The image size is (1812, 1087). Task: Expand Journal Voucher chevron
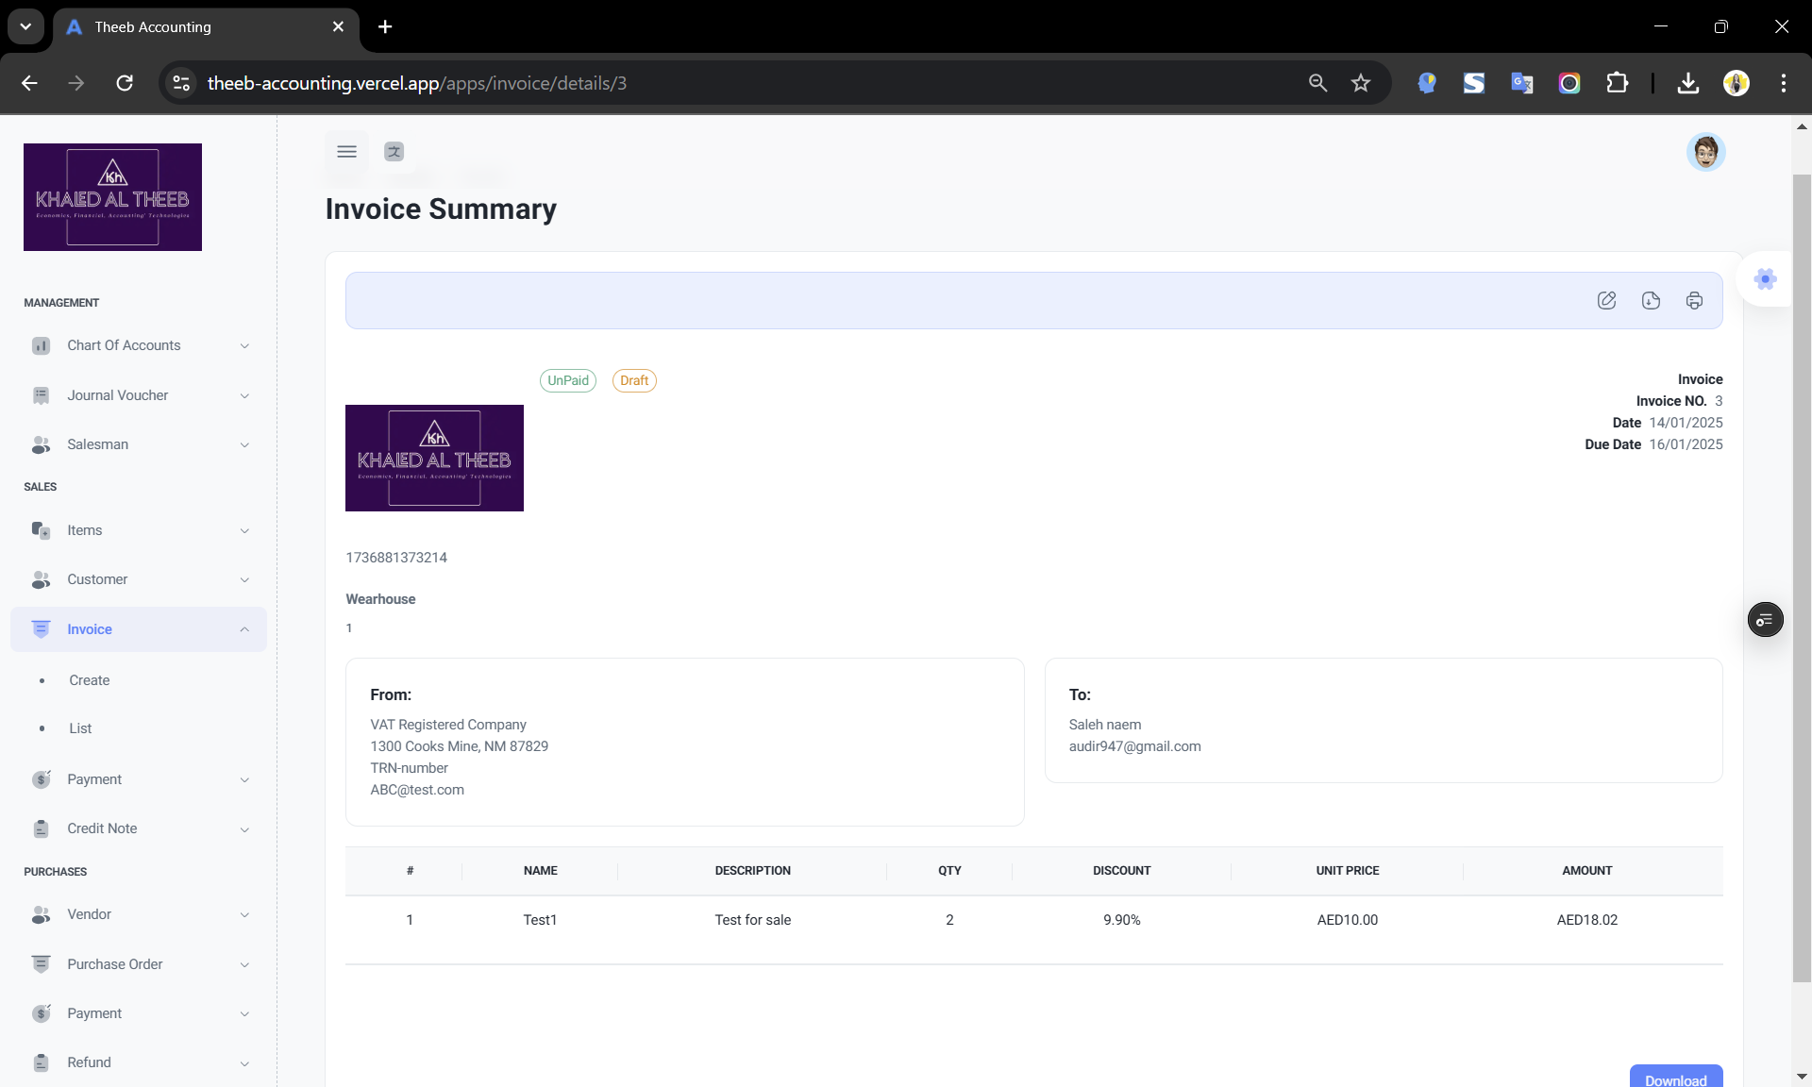coord(244,395)
